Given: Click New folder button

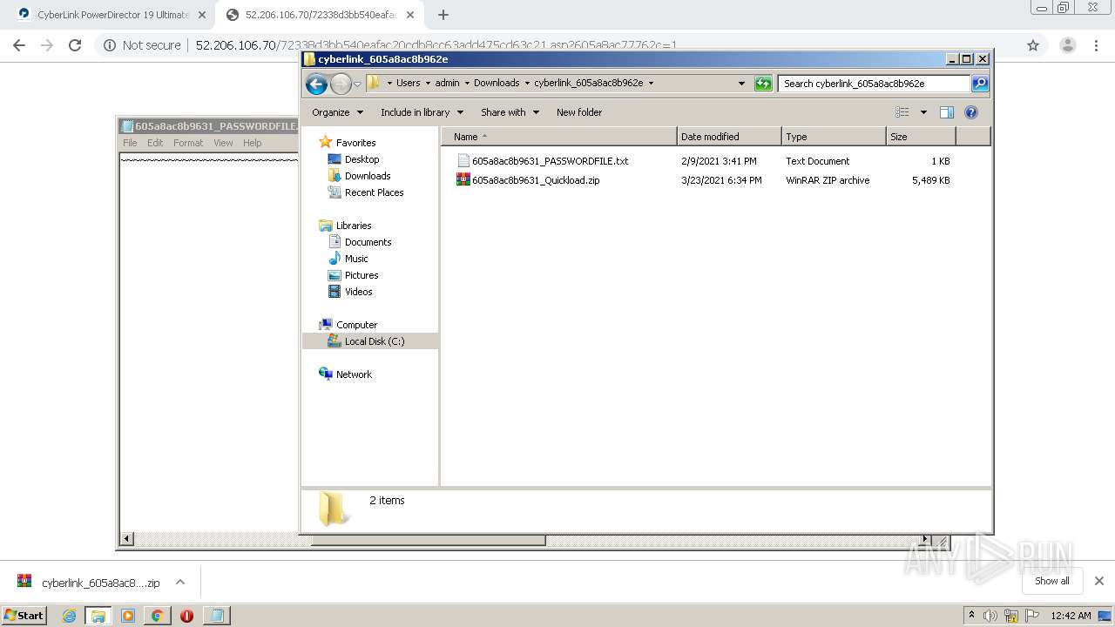Looking at the screenshot, I should point(579,112).
